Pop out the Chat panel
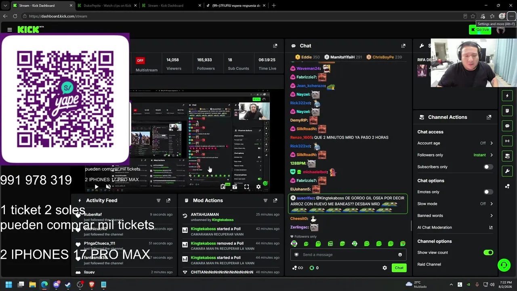The image size is (517, 291). 403,46
